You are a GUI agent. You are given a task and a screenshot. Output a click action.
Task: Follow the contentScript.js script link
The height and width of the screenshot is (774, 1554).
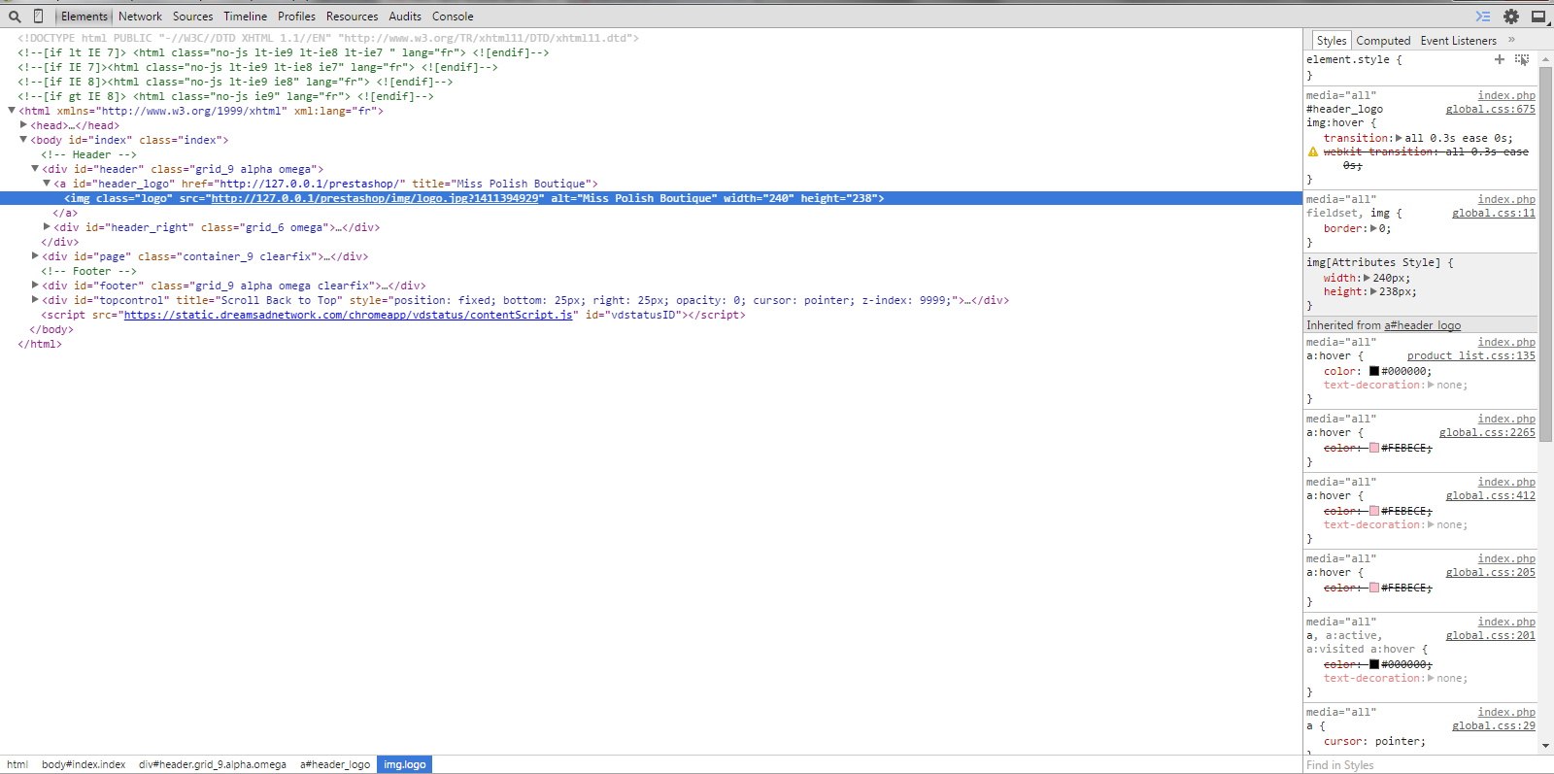pos(348,315)
